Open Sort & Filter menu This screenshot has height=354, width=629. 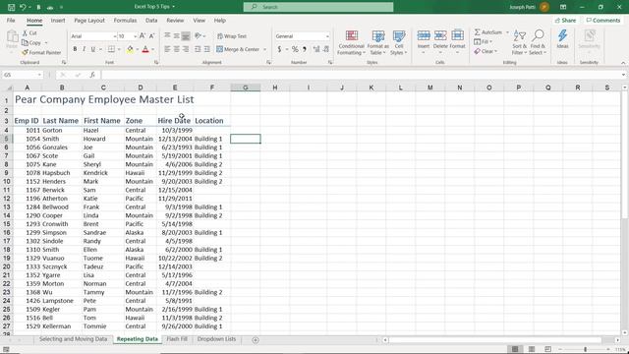pos(519,42)
